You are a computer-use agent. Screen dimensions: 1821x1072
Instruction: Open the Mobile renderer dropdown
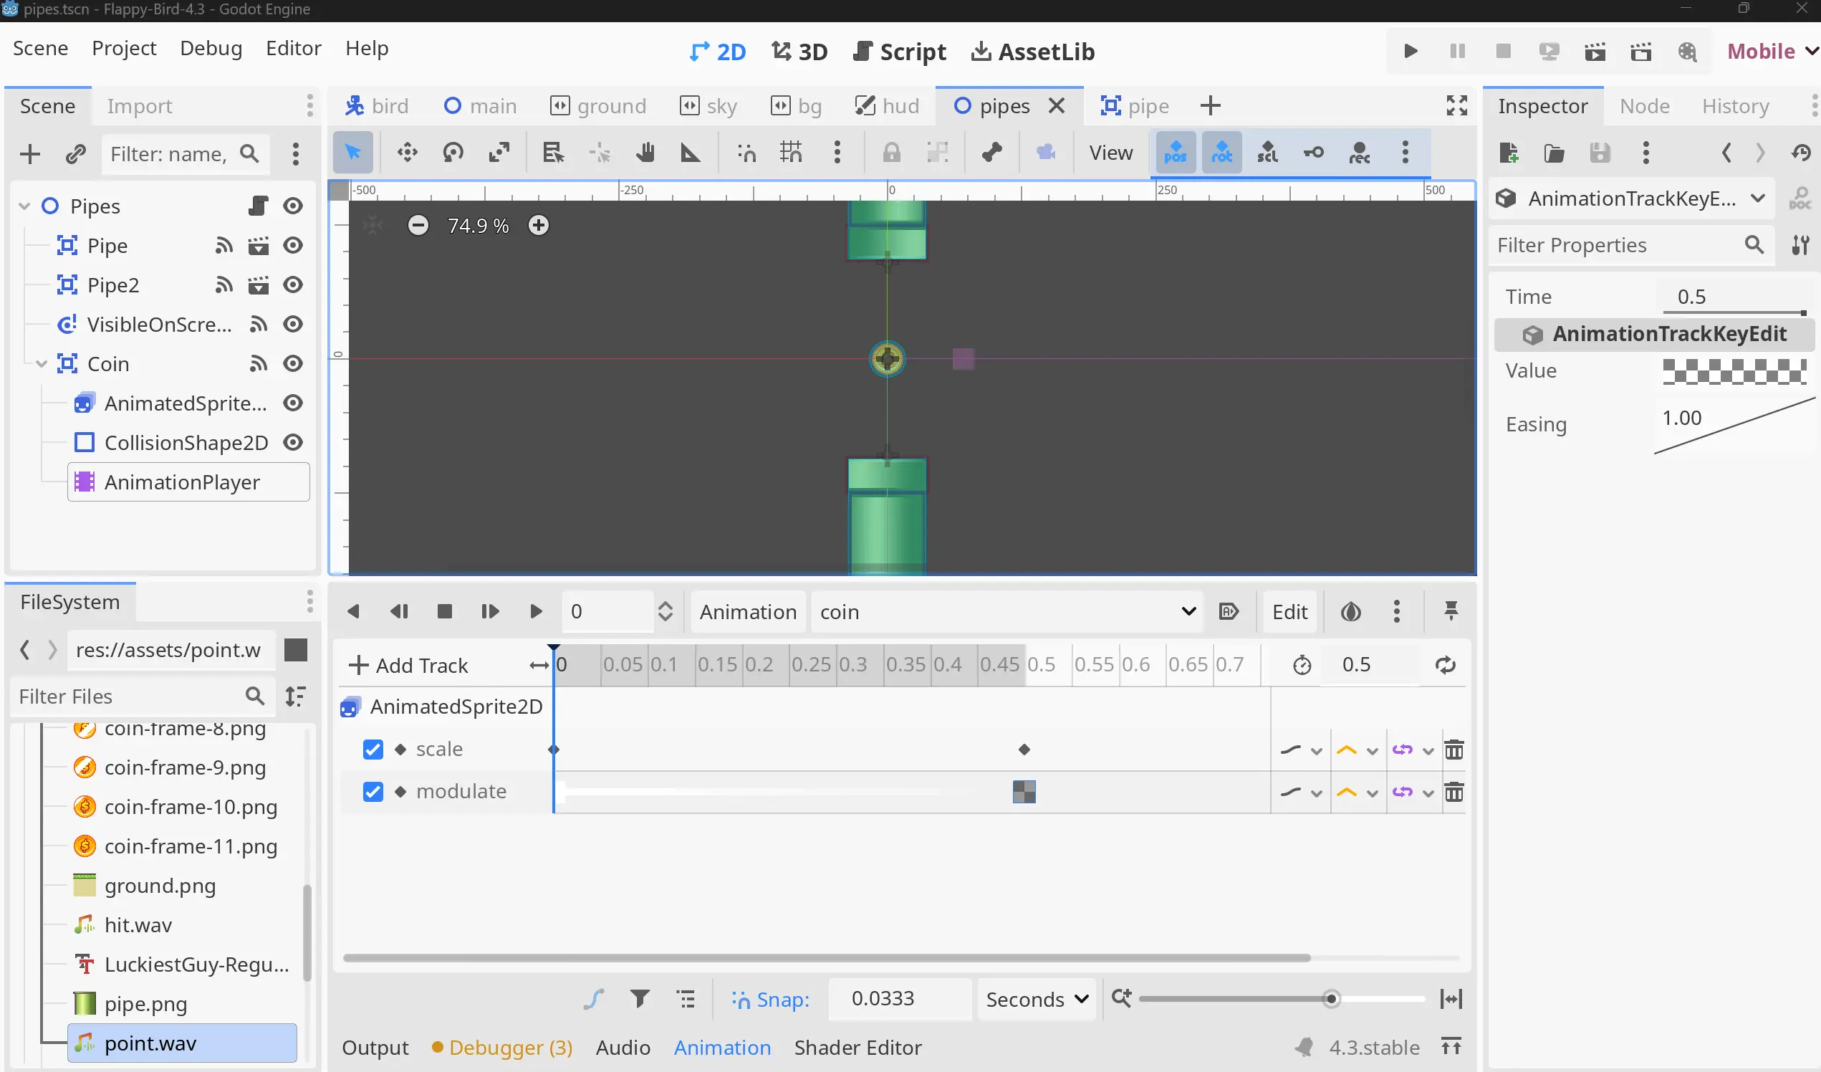coord(1771,52)
